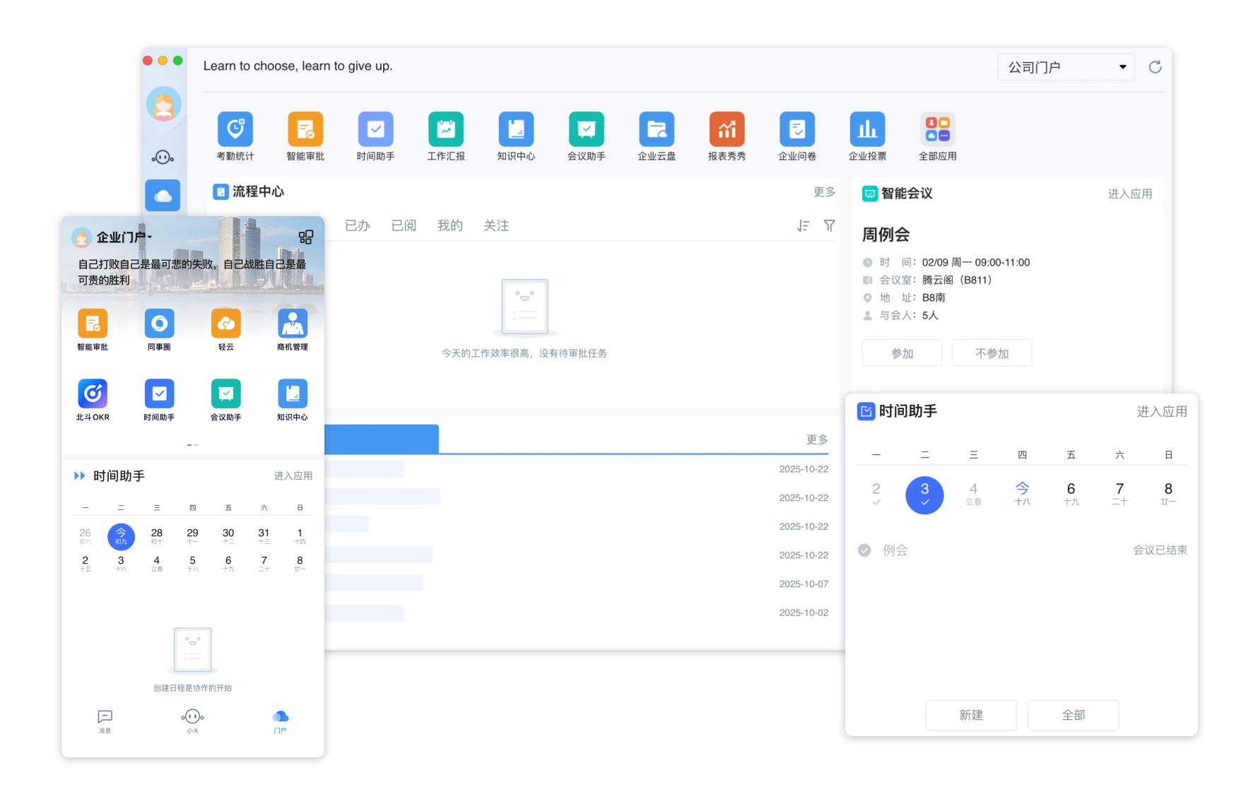Click the filter icon in 流程中心

(829, 225)
